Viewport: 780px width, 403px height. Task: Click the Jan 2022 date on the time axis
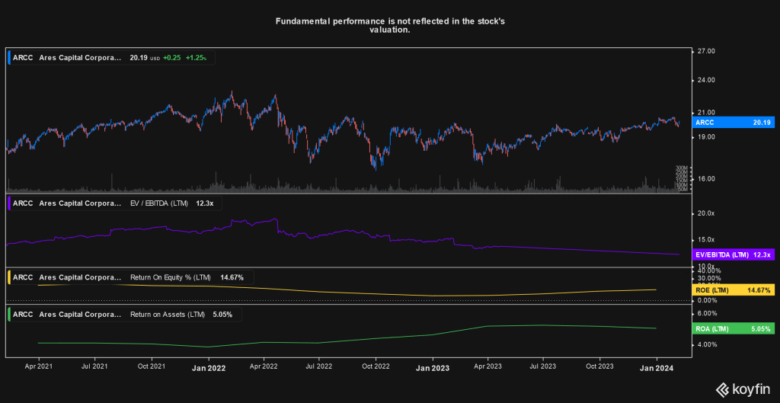click(207, 367)
